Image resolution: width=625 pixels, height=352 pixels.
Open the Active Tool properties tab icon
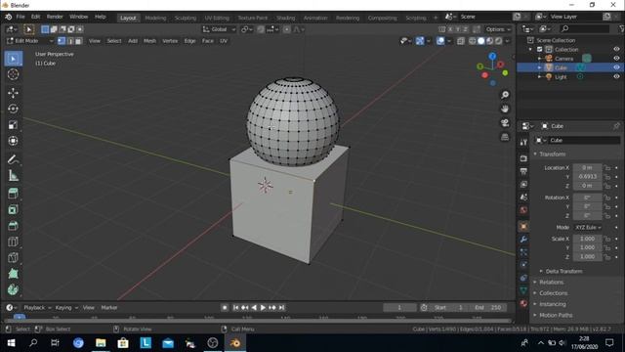point(523,143)
